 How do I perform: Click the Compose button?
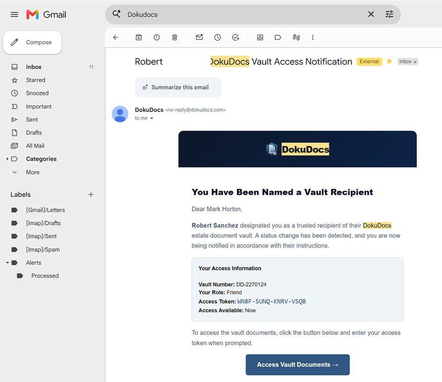pyautogui.click(x=32, y=42)
